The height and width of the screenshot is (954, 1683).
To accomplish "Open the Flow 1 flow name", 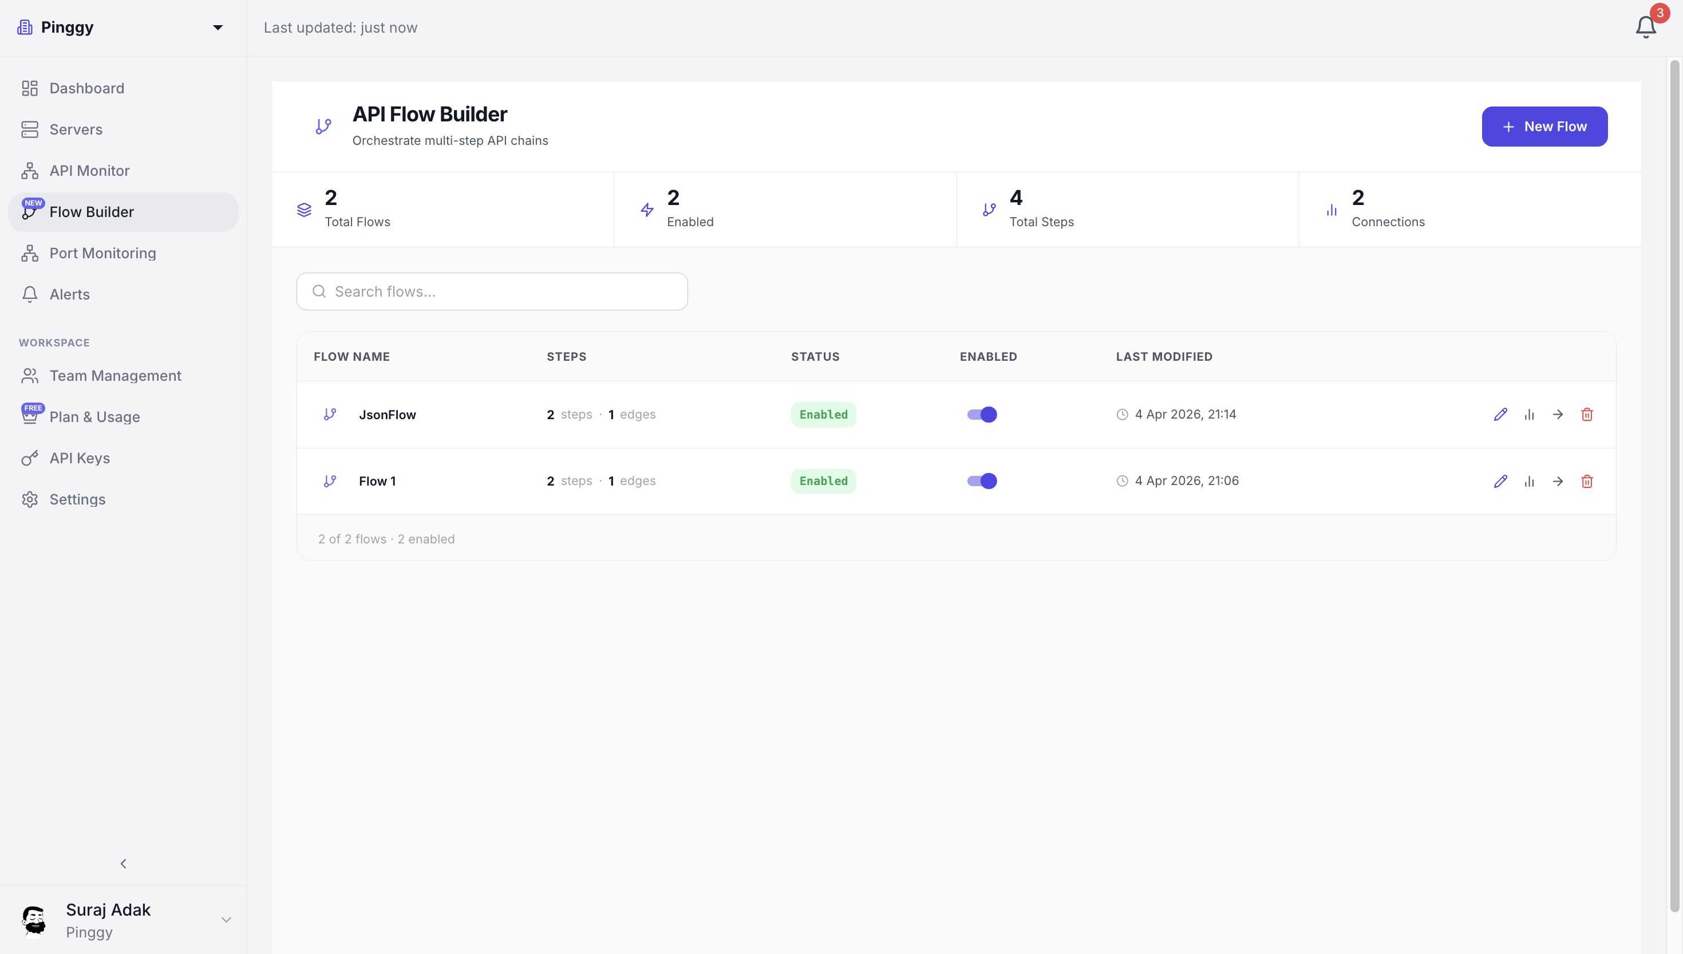I will pos(377,481).
